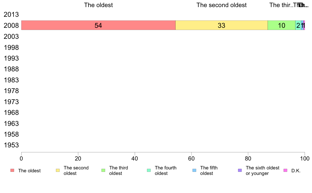The height and width of the screenshot is (193, 312).
Task: Click the teal fourth oldest legend swatch
Action: [149, 170]
